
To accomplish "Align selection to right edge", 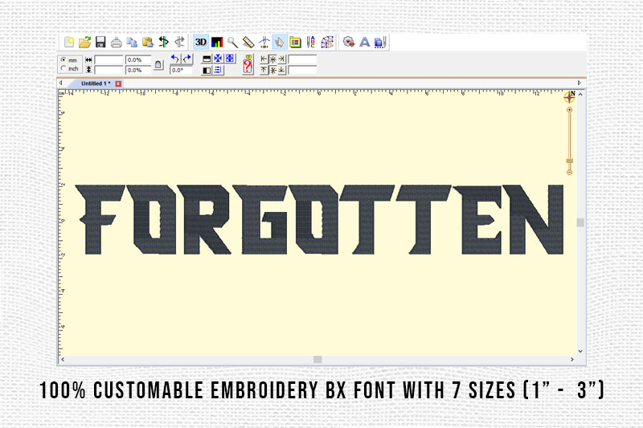I will click(x=281, y=59).
